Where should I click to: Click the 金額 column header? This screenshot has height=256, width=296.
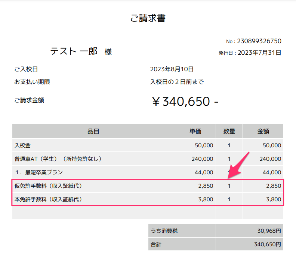point(263,131)
